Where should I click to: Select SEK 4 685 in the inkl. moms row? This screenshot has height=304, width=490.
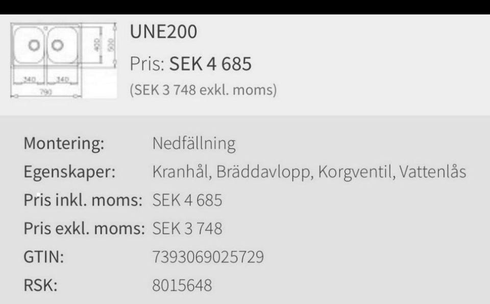pos(187,200)
